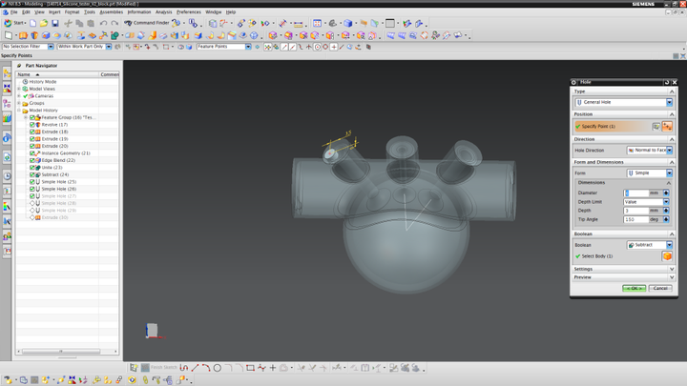Expand the Model Views tree node
The image size is (687, 386).
(19, 89)
